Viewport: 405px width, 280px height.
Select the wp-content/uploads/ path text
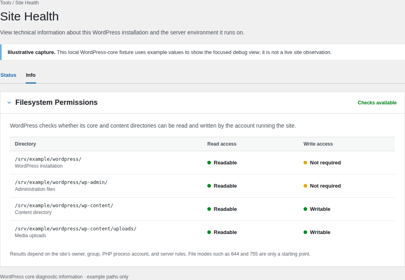tap(76, 229)
